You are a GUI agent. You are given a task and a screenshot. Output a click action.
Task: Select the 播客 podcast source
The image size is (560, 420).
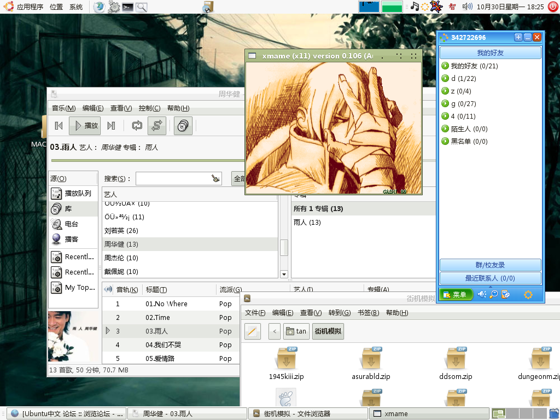(x=73, y=240)
